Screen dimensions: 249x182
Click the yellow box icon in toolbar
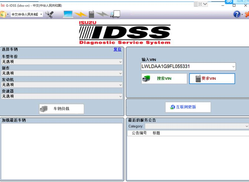pyautogui.click(x=3, y=14)
